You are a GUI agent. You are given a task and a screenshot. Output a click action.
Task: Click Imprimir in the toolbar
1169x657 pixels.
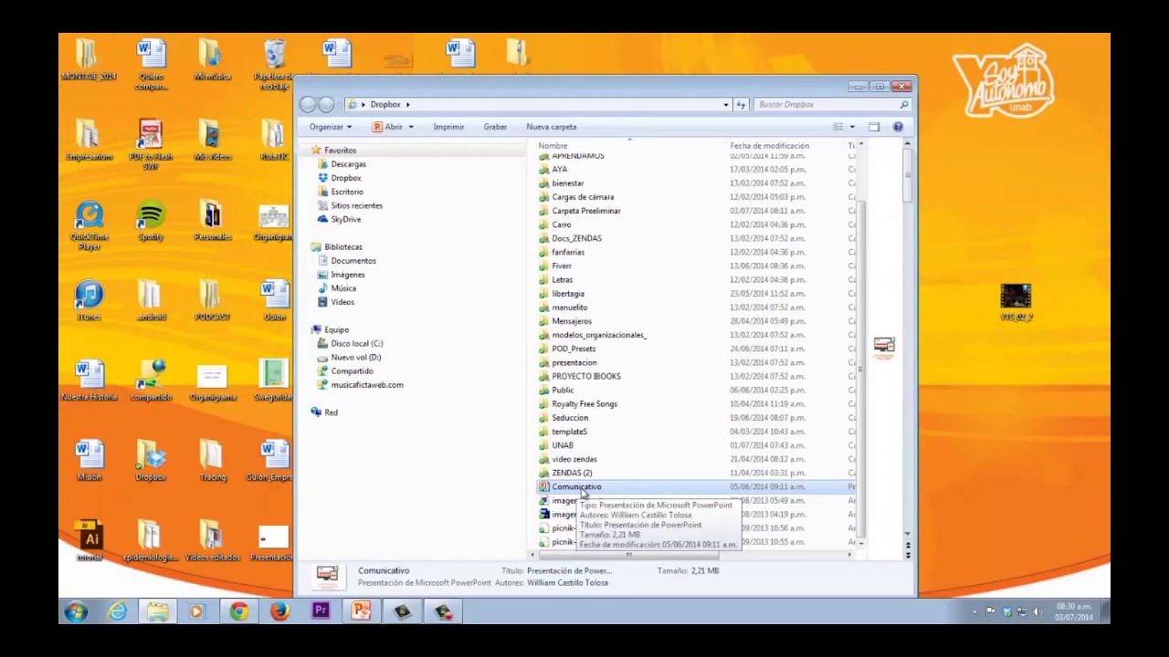(448, 127)
